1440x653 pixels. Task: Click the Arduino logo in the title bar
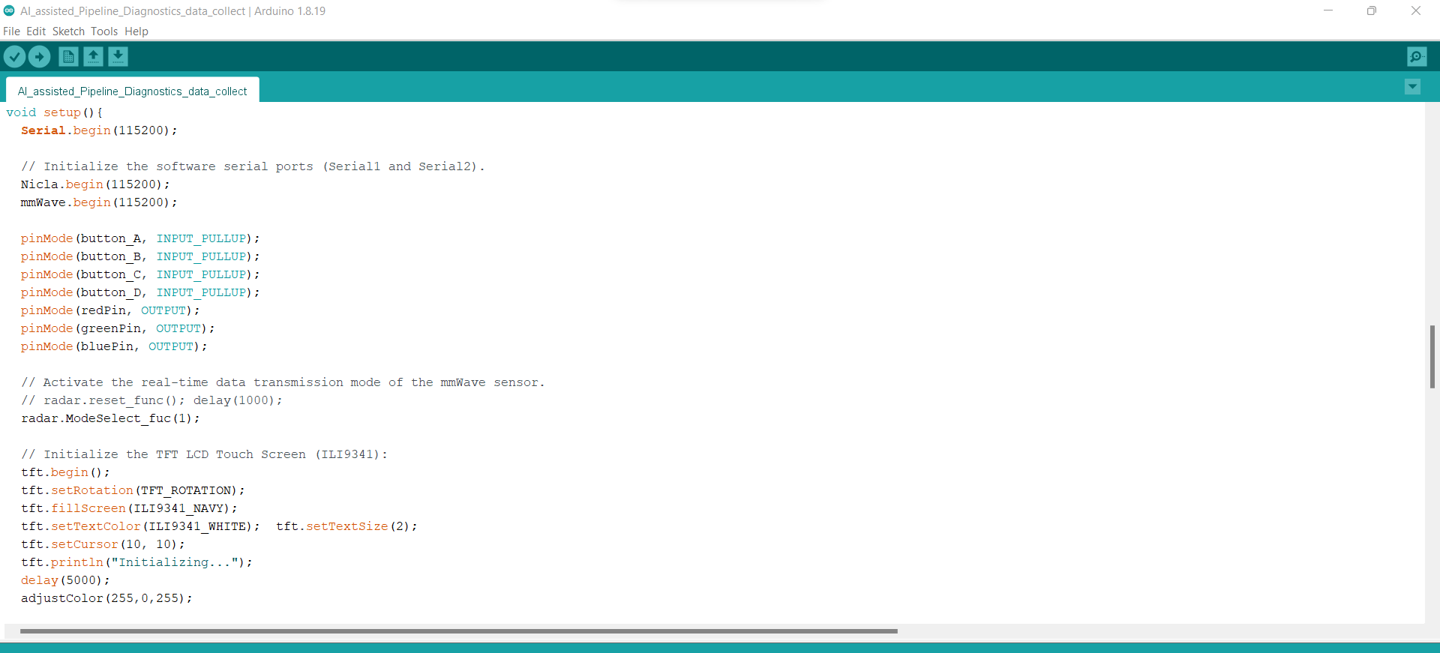[9, 10]
